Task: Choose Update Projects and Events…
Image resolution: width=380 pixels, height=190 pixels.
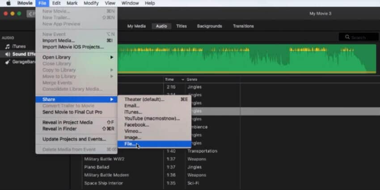Action: point(76,139)
